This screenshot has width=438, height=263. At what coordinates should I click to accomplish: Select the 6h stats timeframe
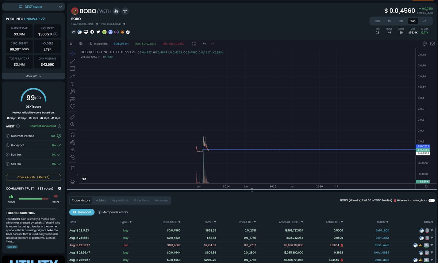click(401, 21)
